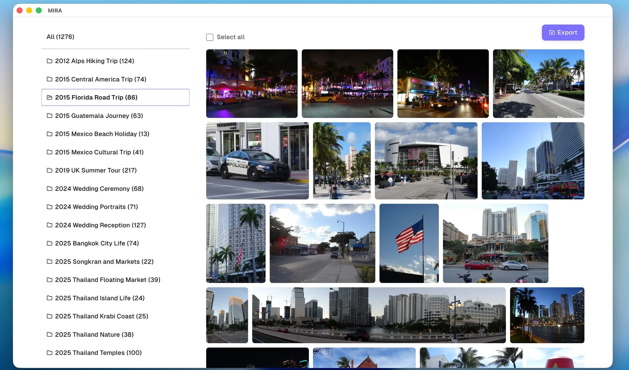Click folder icon beside 2025 Bangkok City Life

point(49,243)
